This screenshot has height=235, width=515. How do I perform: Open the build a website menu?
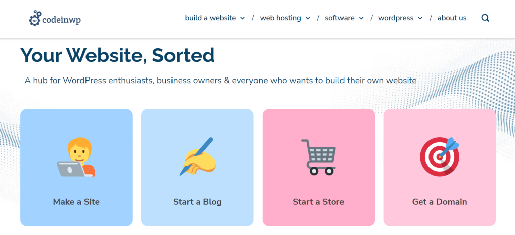210,18
